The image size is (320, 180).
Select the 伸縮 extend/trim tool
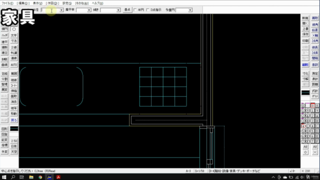click(x=14, y=91)
